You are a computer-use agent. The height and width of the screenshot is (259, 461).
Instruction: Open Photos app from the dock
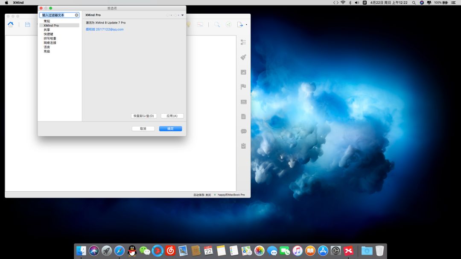260,251
